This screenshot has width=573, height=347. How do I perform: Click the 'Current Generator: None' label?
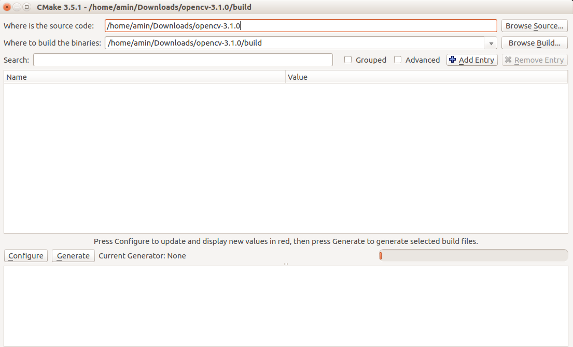pyautogui.click(x=142, y=256)
